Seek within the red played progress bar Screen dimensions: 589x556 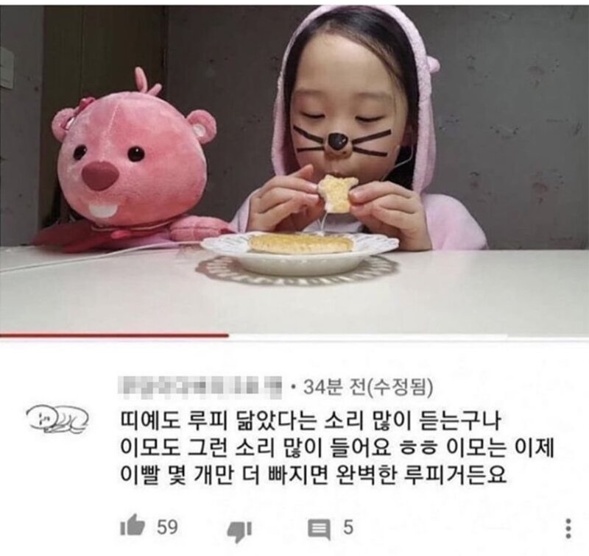[x=114, y=335]
